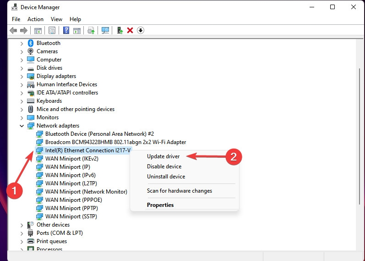Image resolution: width=365 pixels, height=261 pixels.
Task: Click the red X Uninstall device icon
Action: (x=130, y=30)
